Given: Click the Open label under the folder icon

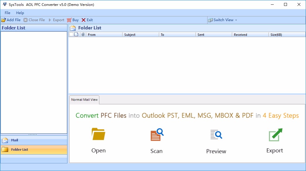Looking at the screenshot, I should 98,150.
